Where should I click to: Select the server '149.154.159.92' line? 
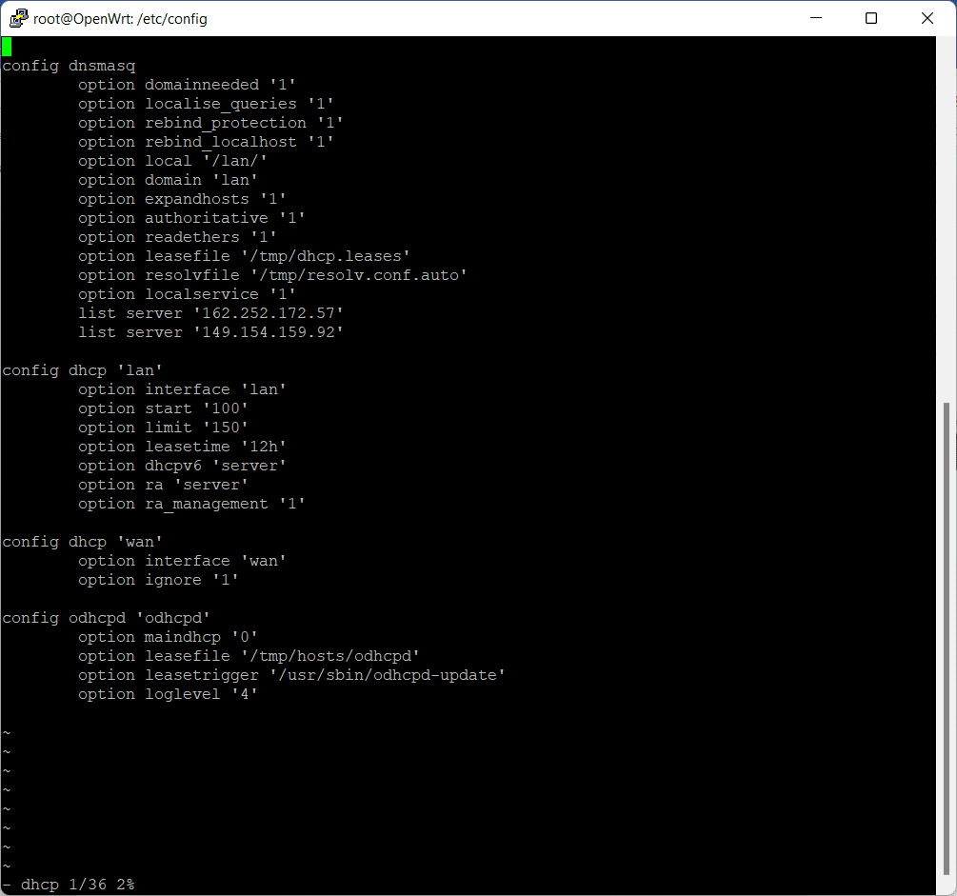point(210,332)
